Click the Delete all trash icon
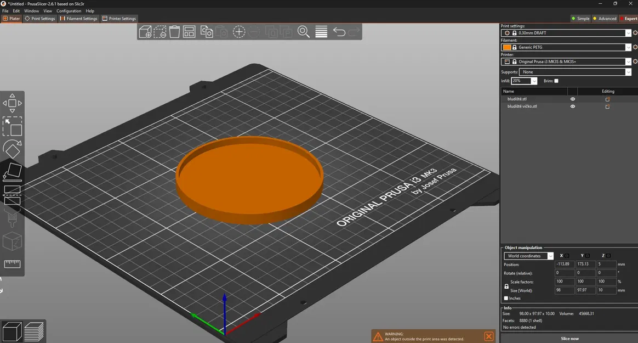Viewport: 638px width, 343px height. (x=174, y=32)
